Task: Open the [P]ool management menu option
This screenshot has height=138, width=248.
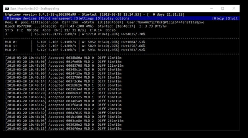Action: tap(55, 18)
